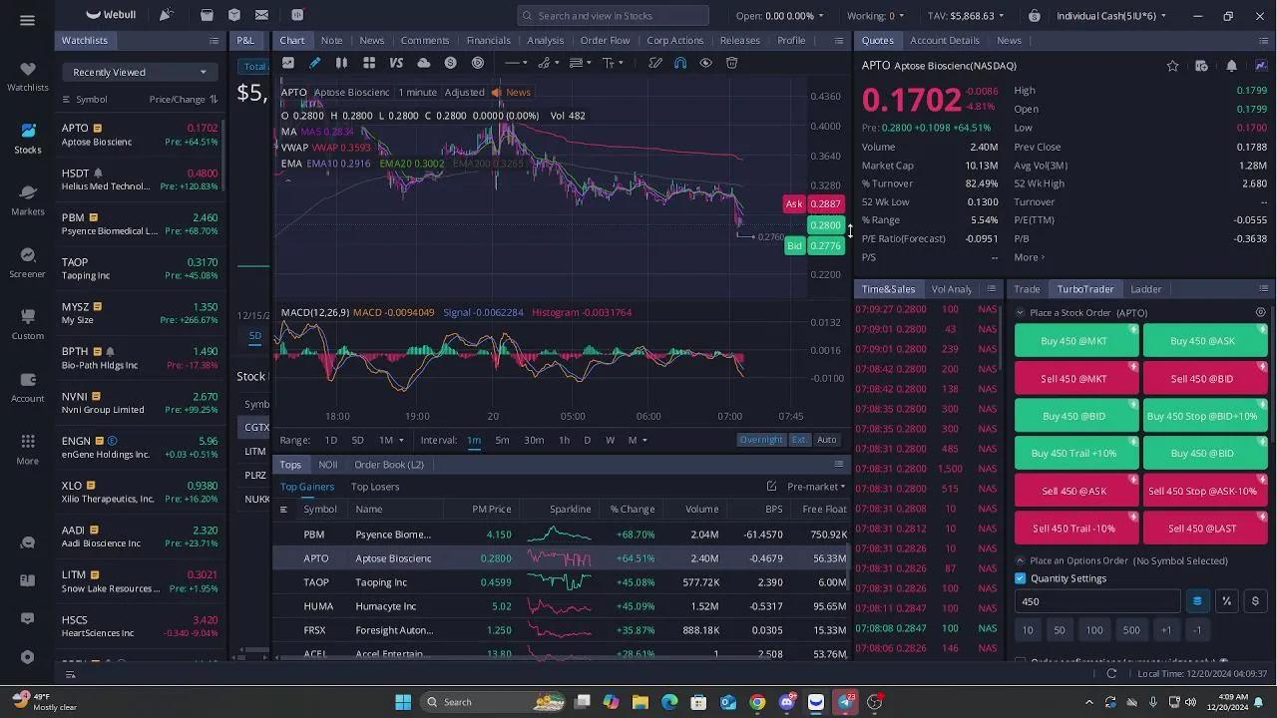
Task: Open the chart grid layout icon
Action: pyautogui.click(x=369, y=63)
